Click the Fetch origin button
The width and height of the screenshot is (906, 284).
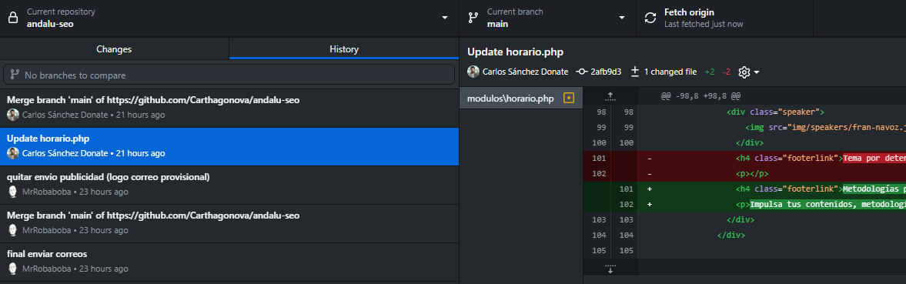(x=724, y=18)
